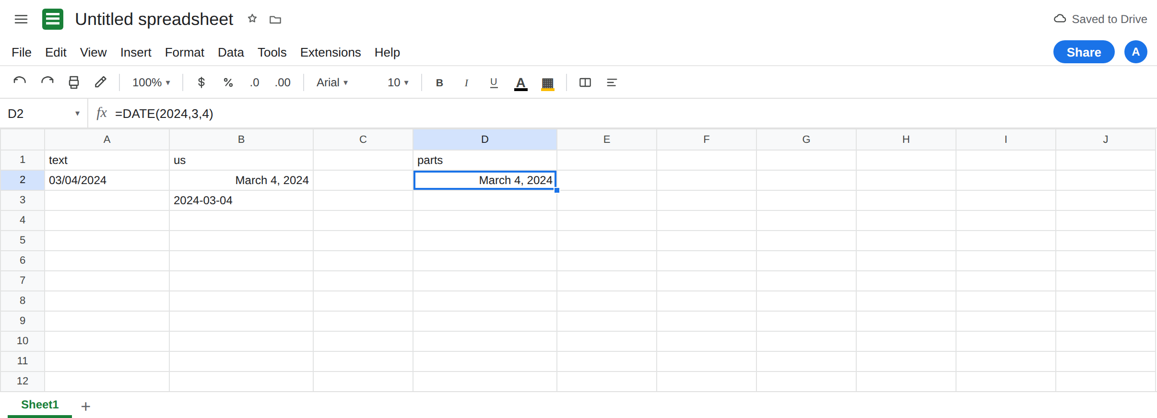
Task: Open the Data menu
Action: (x=231, y=52)
